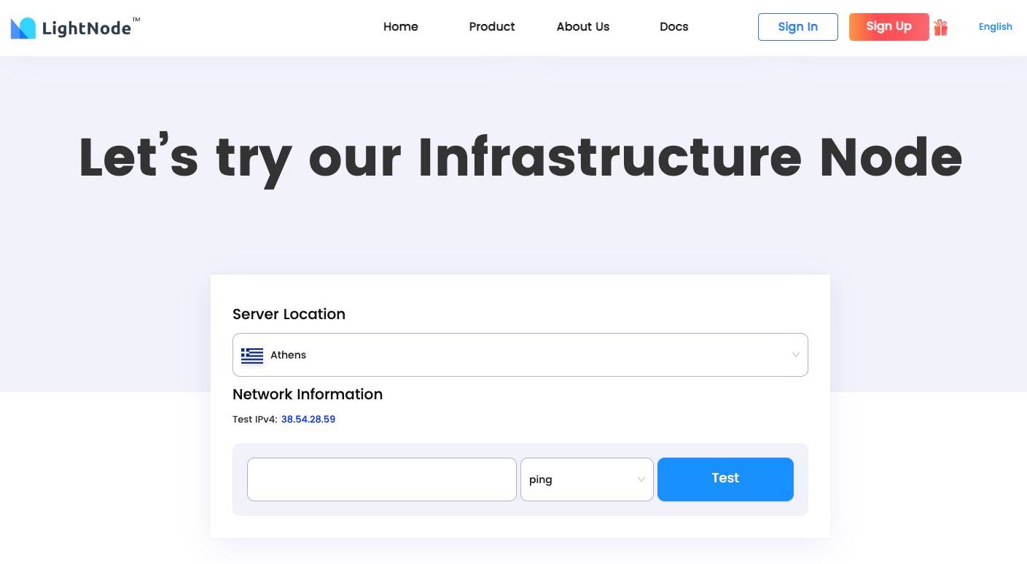Open the Server Location dropdown
Viewport: 1027px width, 564px height.
(520, 355)
